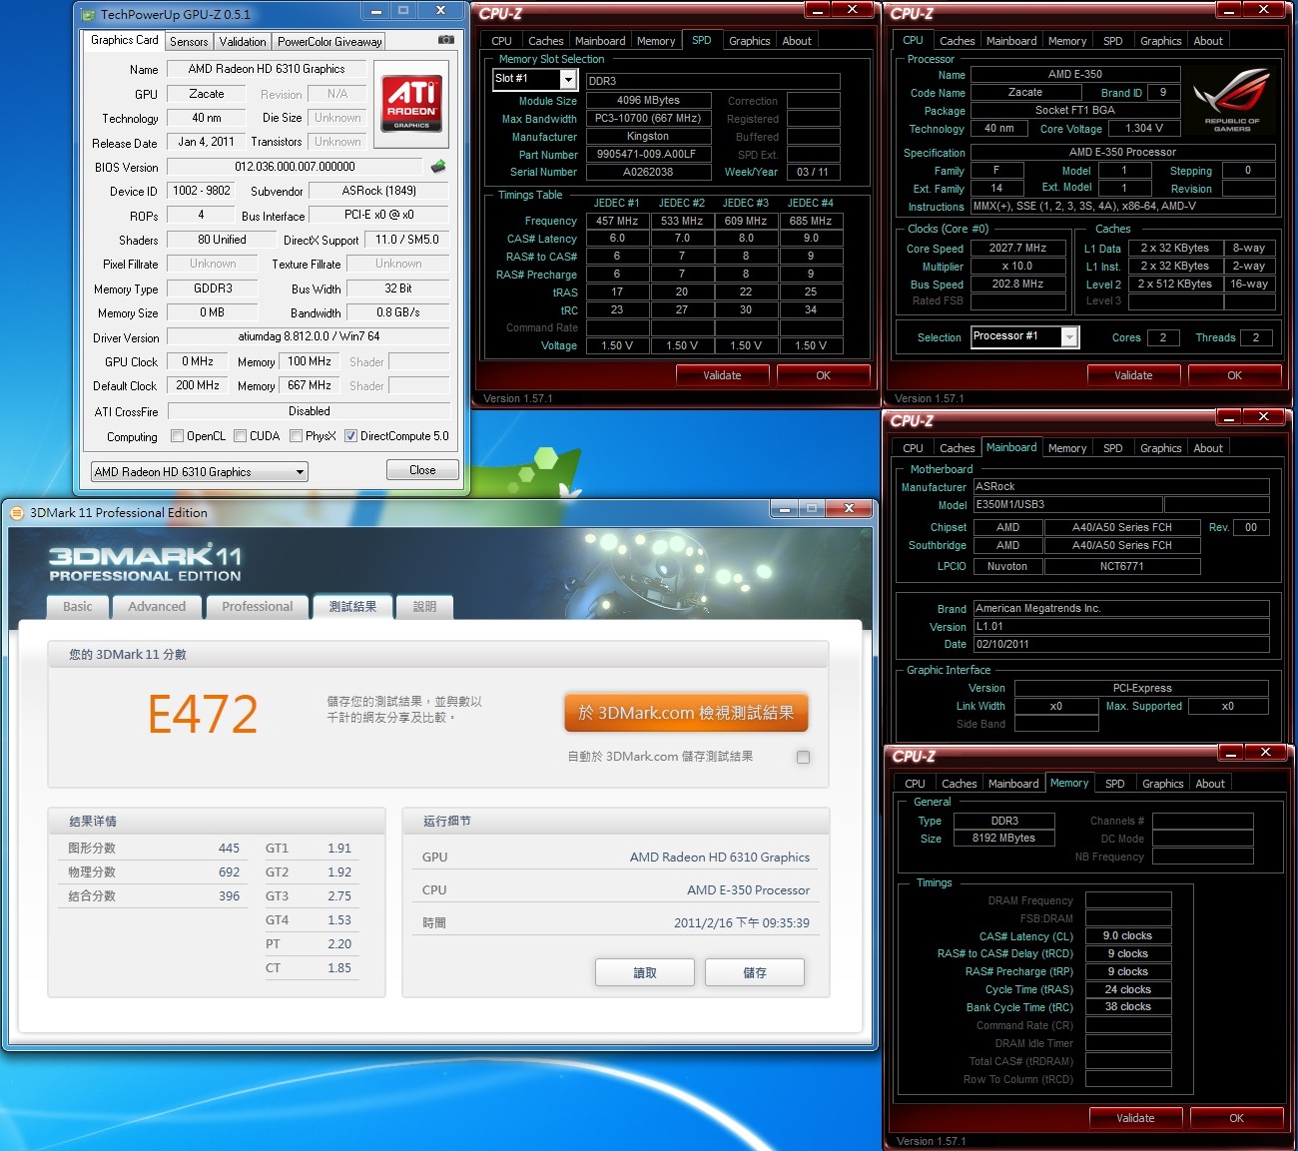Open the Processor #1 selection dropdown
Viewport: 1298px width, 1151px height.
1024,337
